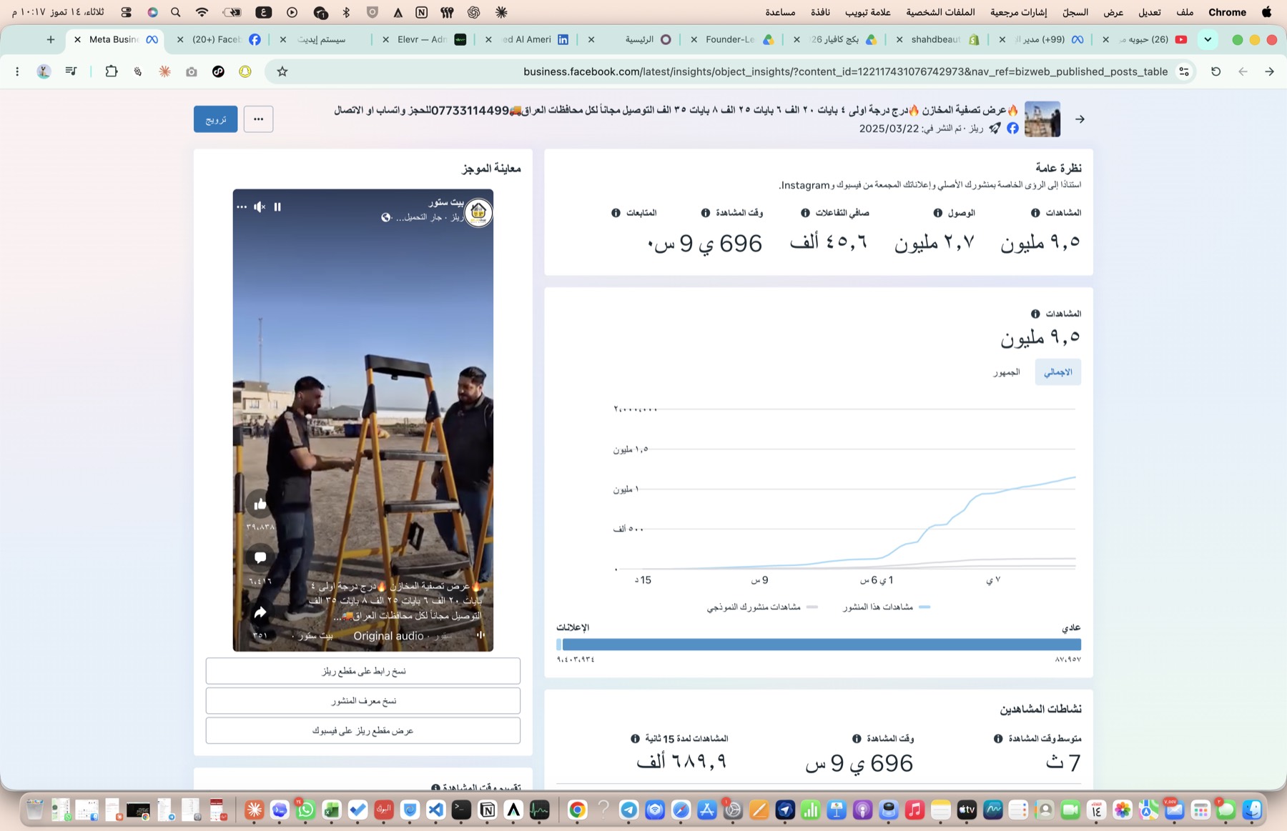Click info icon beside صافي التفاعلات

[805, 213]
